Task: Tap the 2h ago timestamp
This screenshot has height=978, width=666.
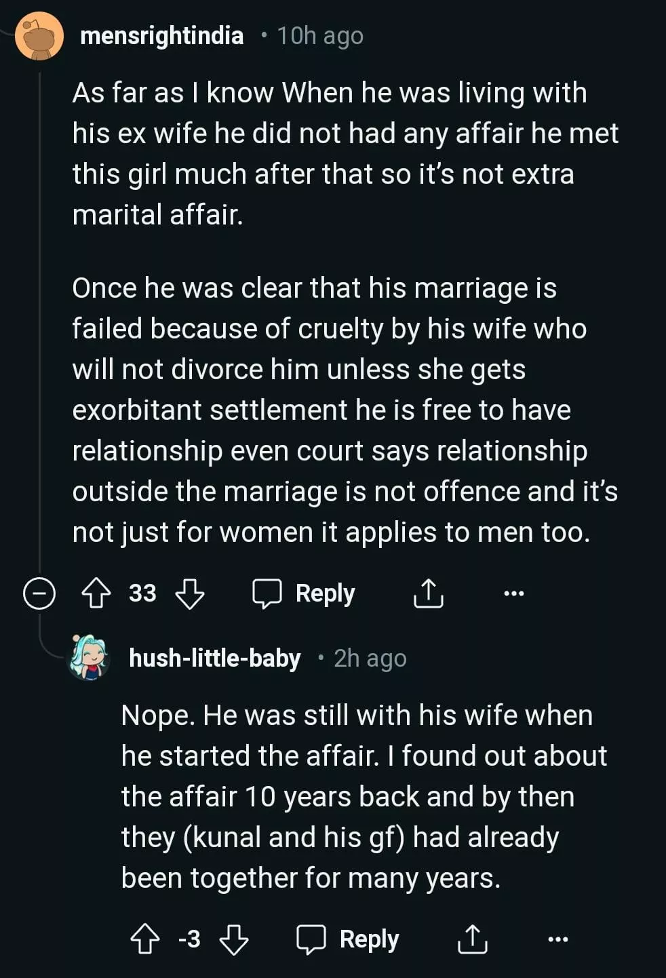Action: point(370,658)
